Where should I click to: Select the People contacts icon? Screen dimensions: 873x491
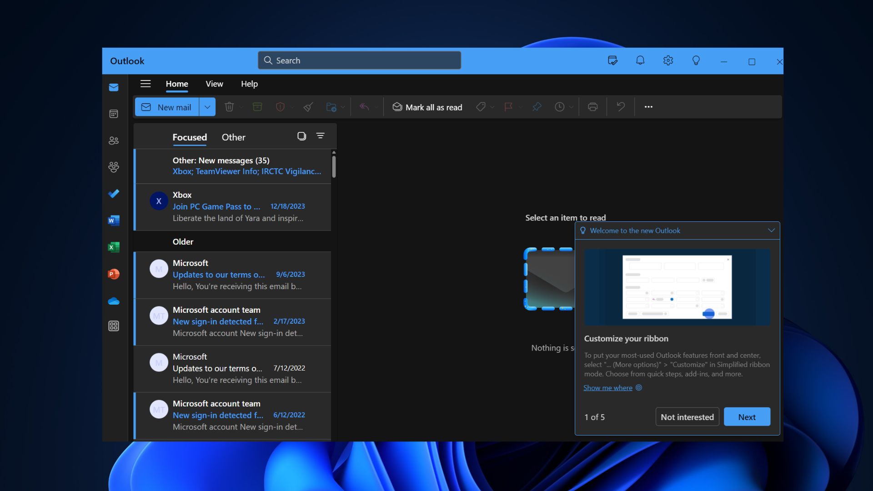(x=113, y=141)
